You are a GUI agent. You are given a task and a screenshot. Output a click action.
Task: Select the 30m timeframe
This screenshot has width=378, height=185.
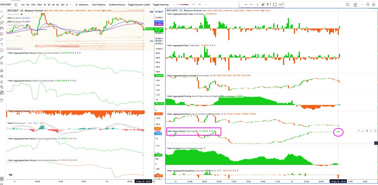coord(40,5)
